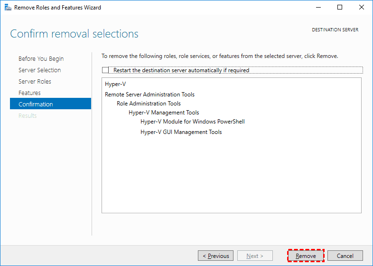Click the wizard icon in the title bar
This screenshot has height=266, width=373.
click(x=8, y=8)
